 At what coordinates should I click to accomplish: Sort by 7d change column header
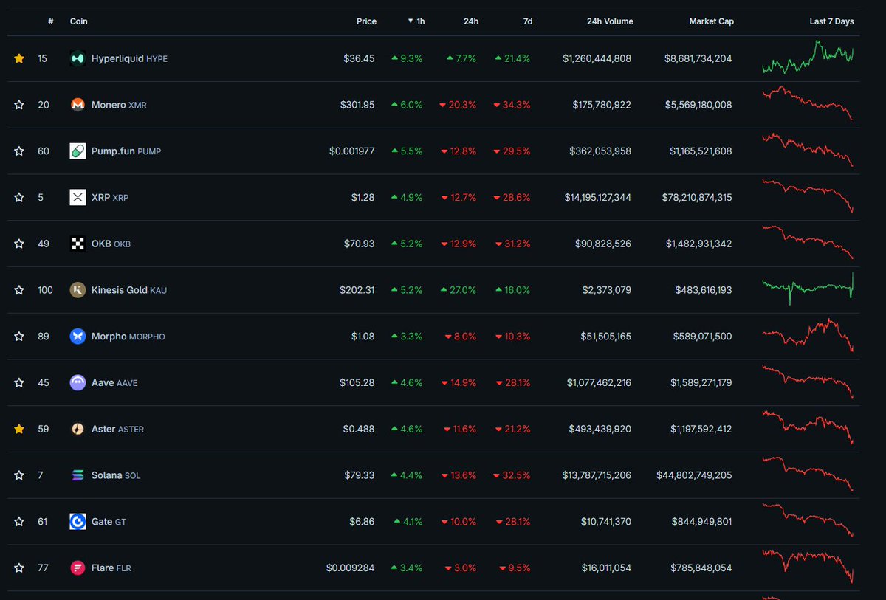point(528,21)
